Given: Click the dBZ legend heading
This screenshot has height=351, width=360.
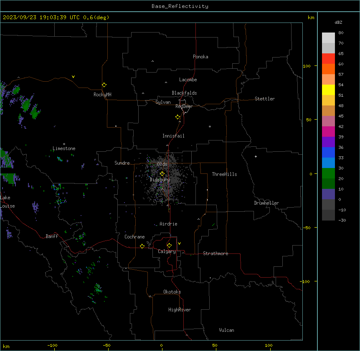Looking at the screenshot, I should click(x=338, y=22).
